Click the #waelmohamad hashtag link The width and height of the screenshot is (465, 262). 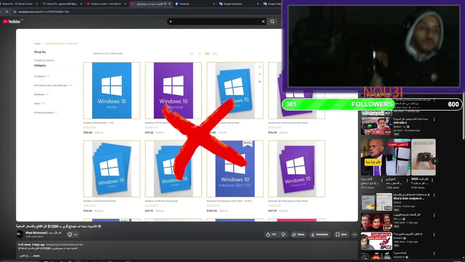(69, 245)
